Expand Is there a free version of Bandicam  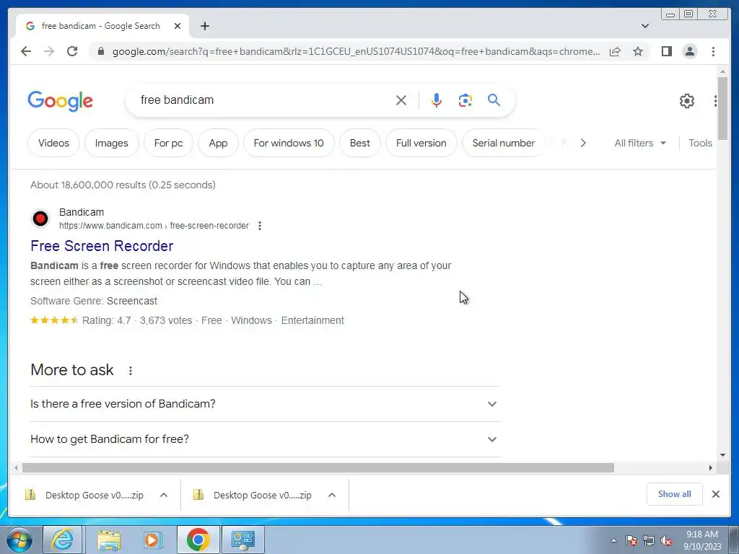pos(265,404)
